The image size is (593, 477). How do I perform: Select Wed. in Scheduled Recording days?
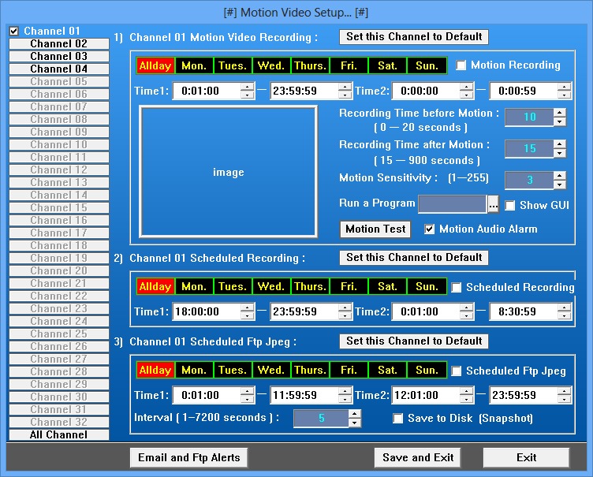pos(271,287)
